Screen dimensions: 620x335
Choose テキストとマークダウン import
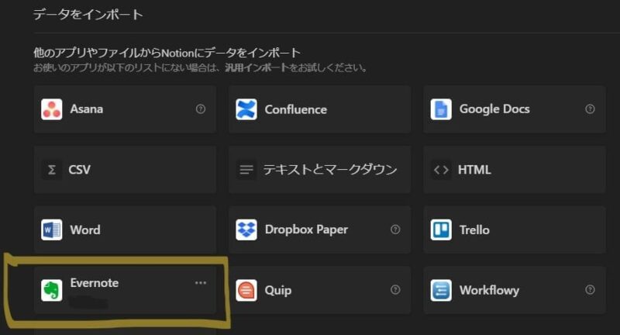tap(319, 170)
